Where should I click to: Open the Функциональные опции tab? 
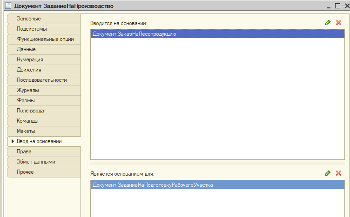click(x=45, y=39)
